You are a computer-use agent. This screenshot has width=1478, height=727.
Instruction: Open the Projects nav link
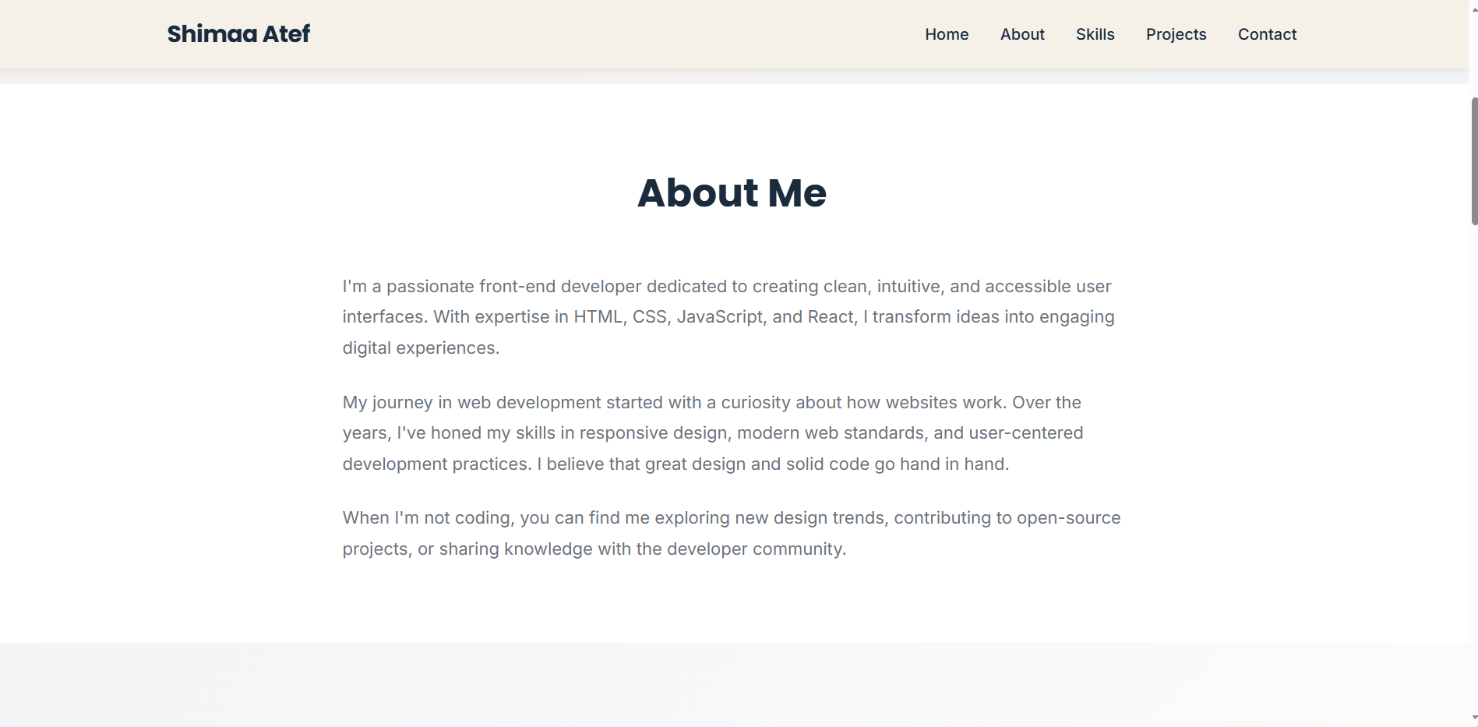[1176, 34]
